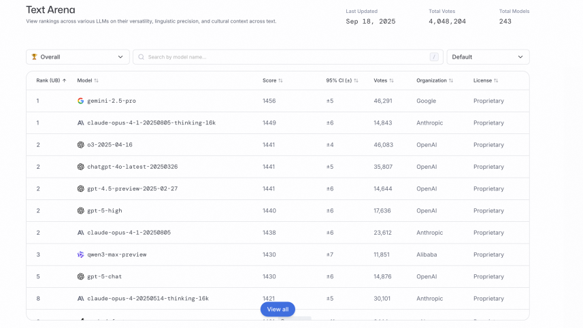Click sort arrows next to Score header

(281, 80)
